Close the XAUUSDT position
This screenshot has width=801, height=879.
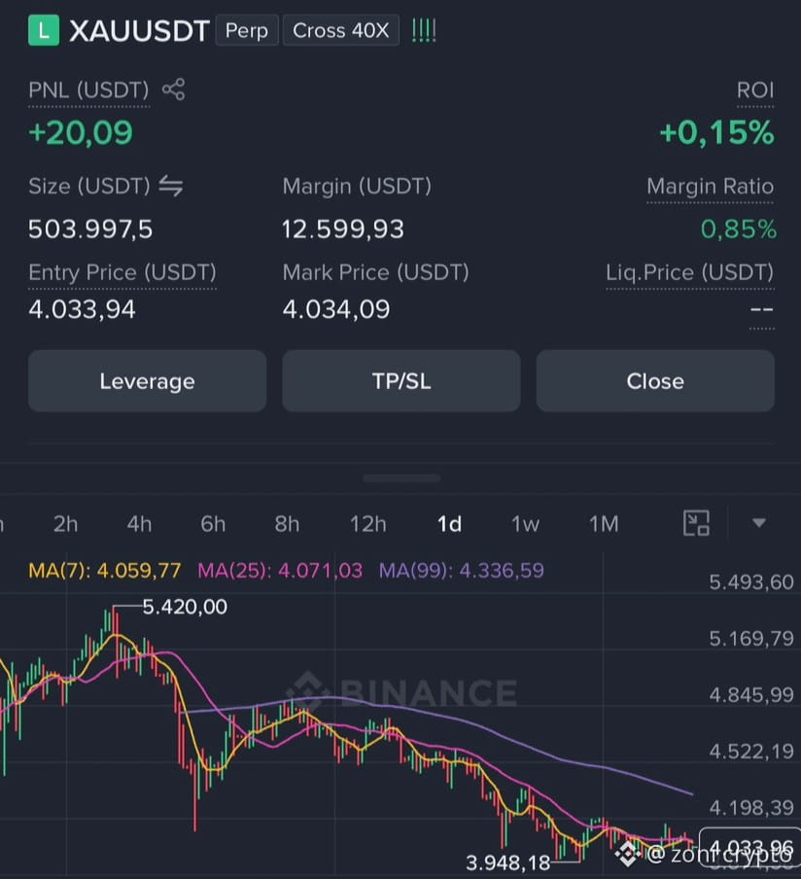[x=655, y=381]
